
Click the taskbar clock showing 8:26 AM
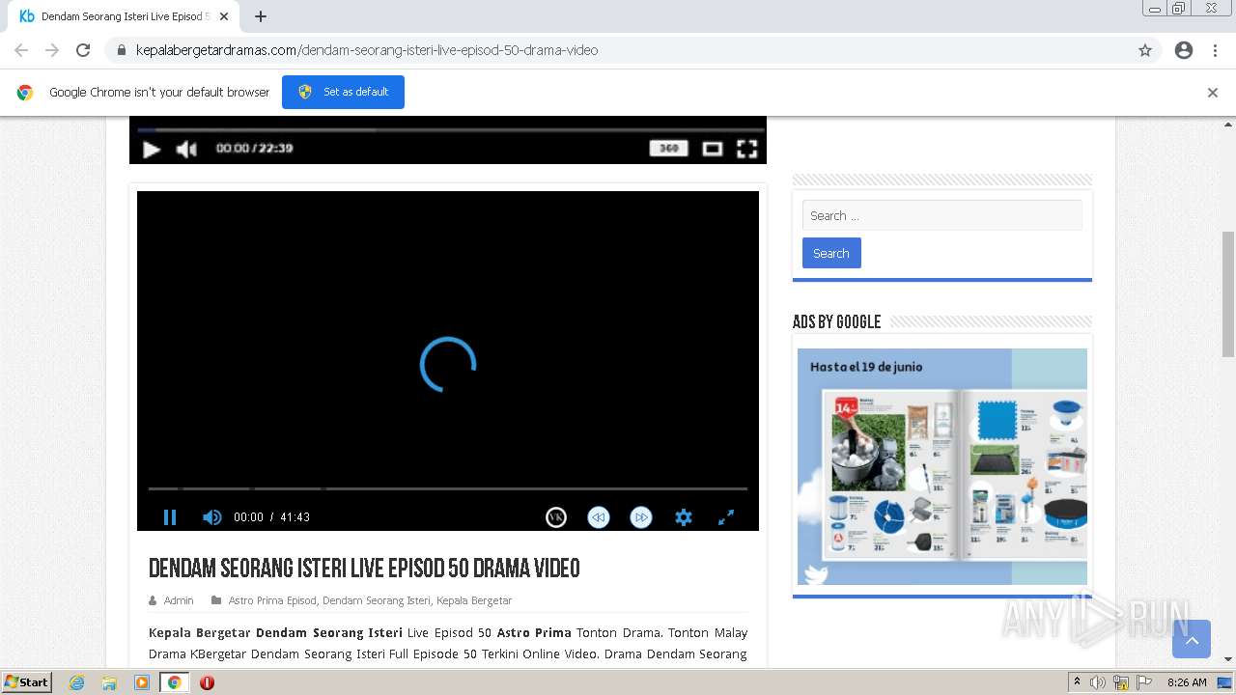pyautogui.click(x=1187, y=682)
